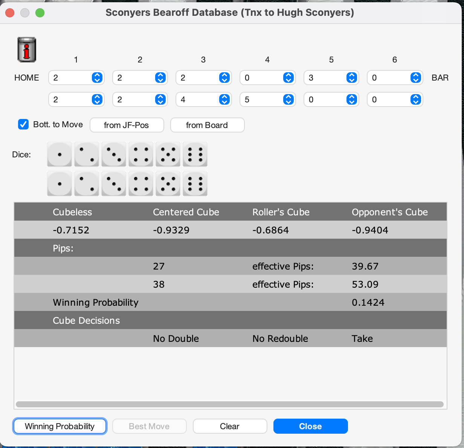Click the from JF-Pos button
Viewport: 464px width, 448px height.
coord(127,125)
